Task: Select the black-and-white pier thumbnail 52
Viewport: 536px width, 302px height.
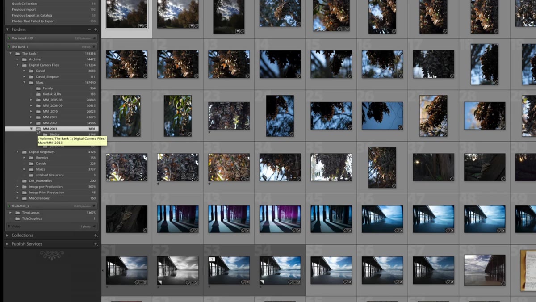Action: click(178, 270)
